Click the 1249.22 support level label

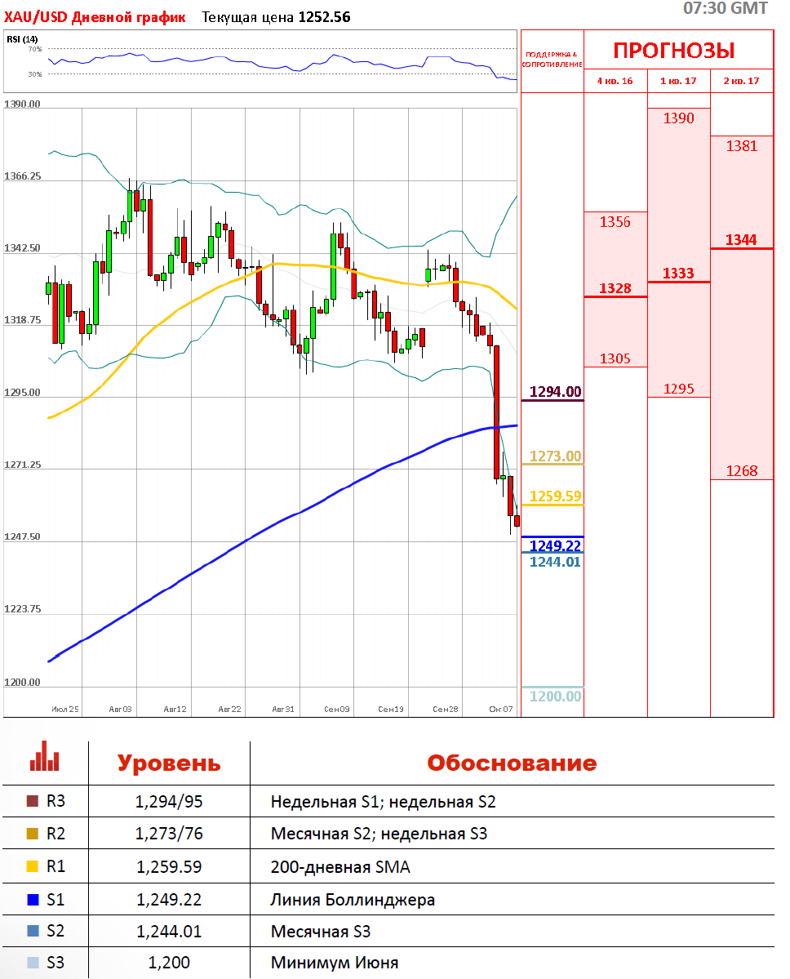coord(555,545)
